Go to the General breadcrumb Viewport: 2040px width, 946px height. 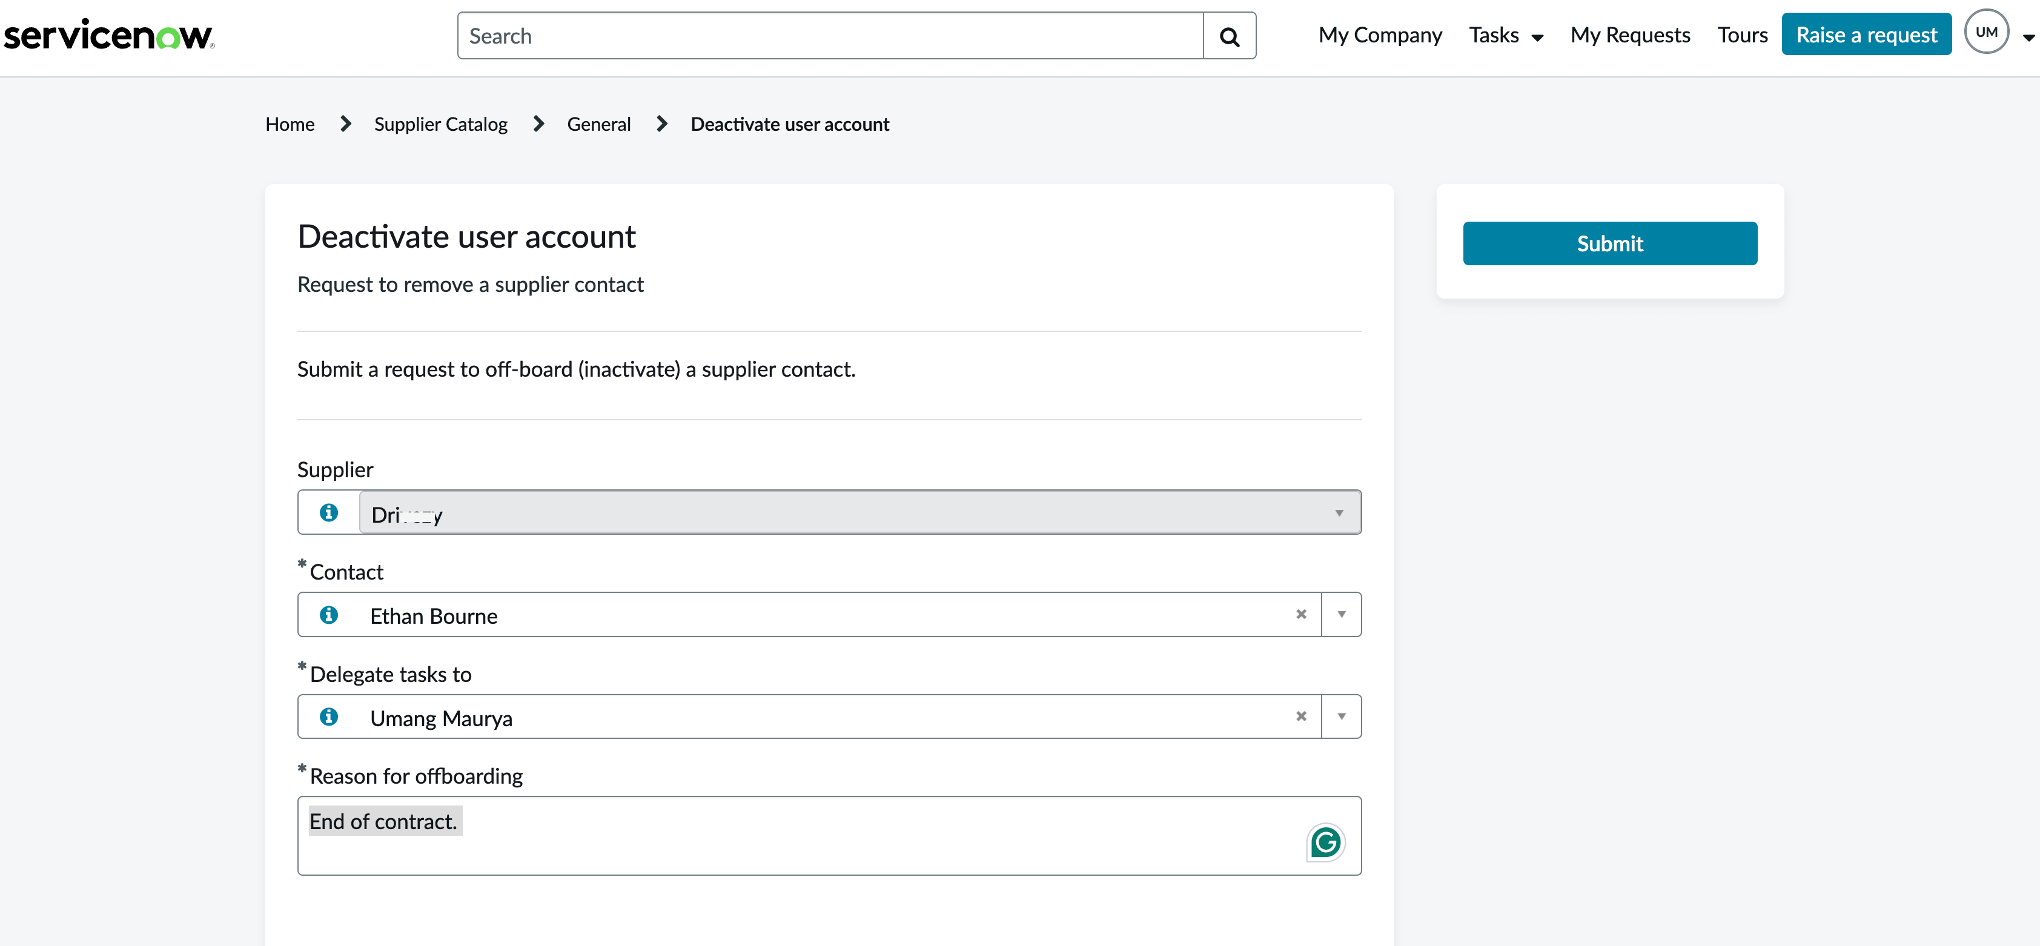(598, 124)
